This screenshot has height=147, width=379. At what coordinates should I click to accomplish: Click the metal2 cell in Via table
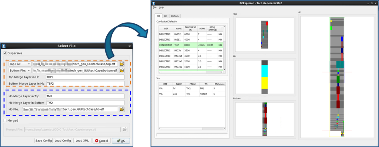[206, 94]
